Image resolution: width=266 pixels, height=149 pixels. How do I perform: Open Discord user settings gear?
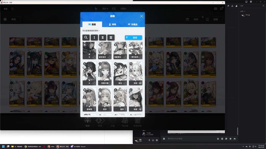coord(157,140)
